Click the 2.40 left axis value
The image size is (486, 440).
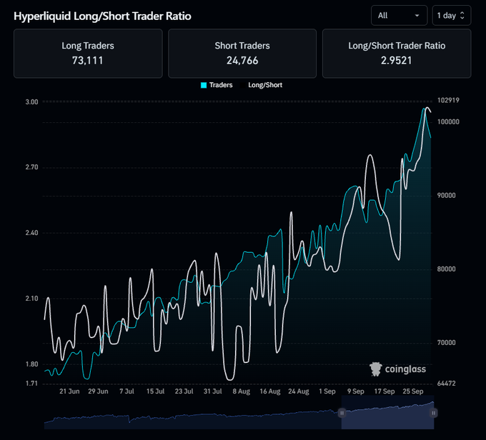click(x=31, y=233)
